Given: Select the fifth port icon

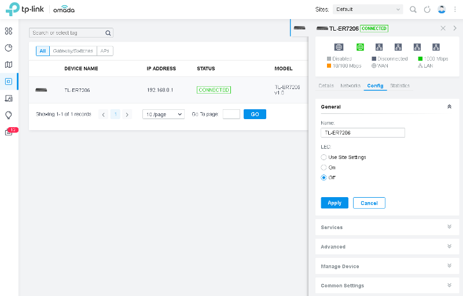Looking at the screenshot, I should pyautogui.click(x=417, y=47).
